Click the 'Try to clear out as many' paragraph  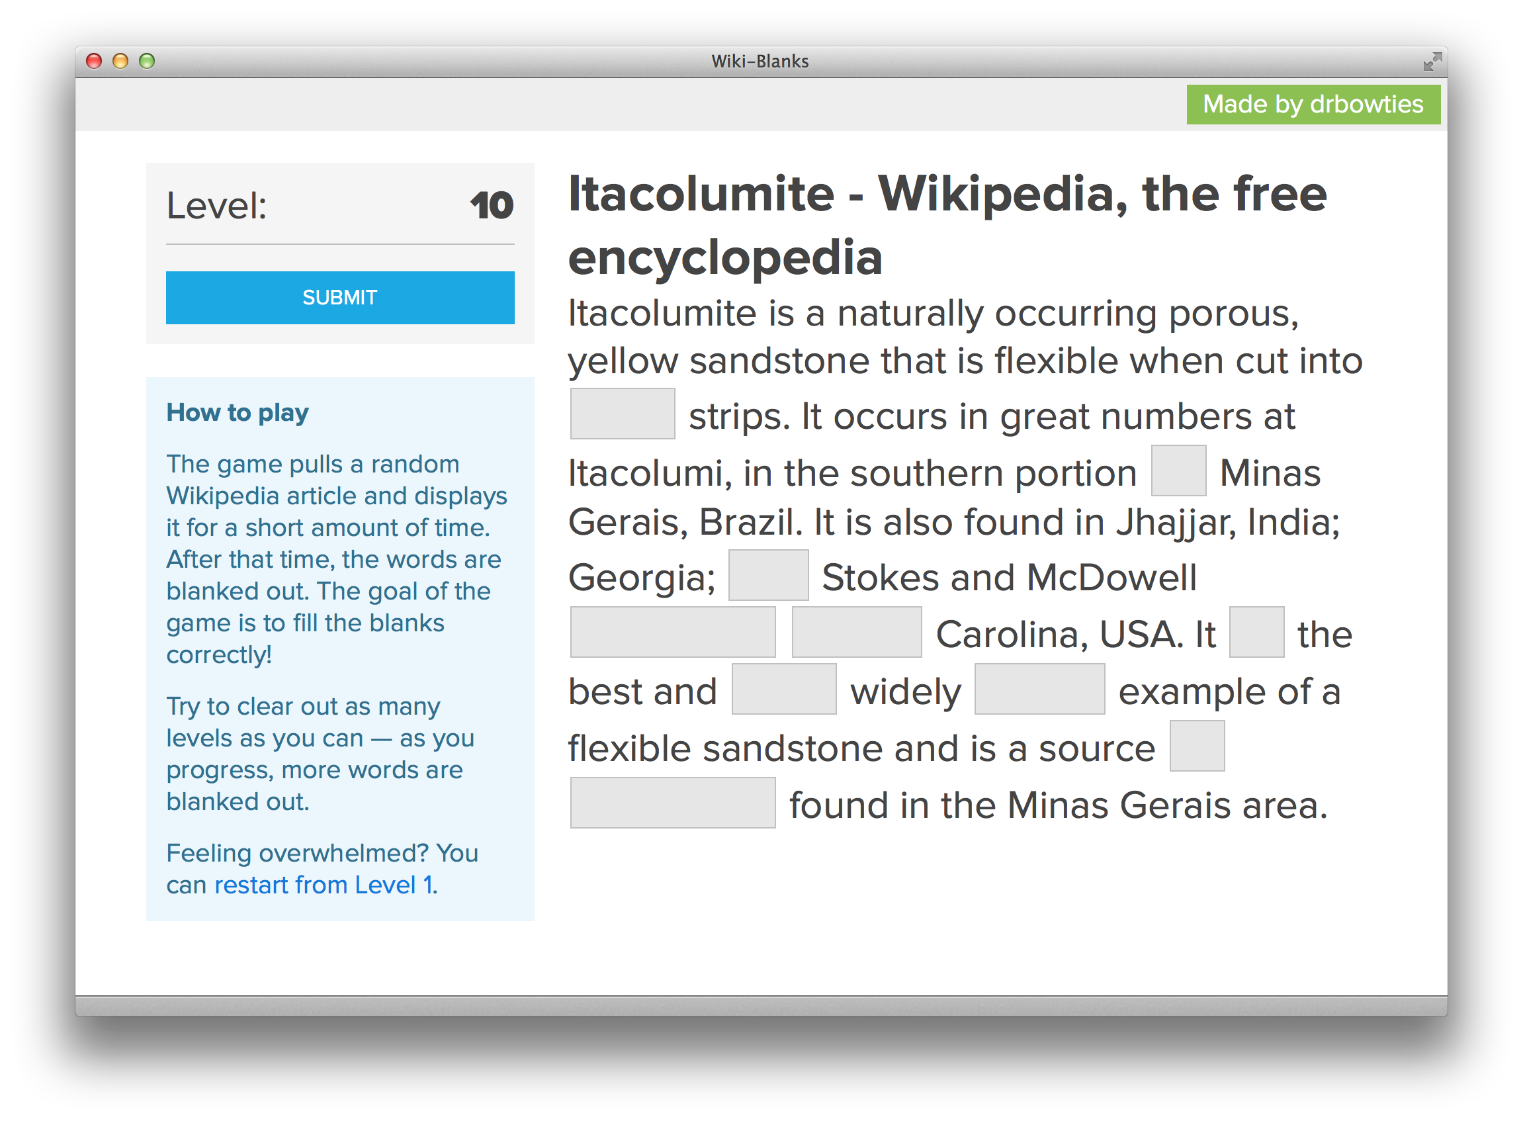click(x=320, y=753)
